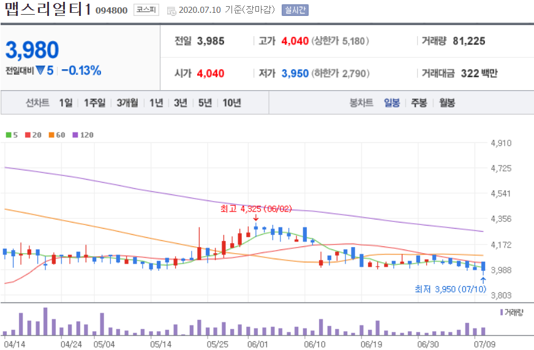534x350 pixels.
Task: Click the orange 60-day moving average legend
Action: click(x=56, y=135)
